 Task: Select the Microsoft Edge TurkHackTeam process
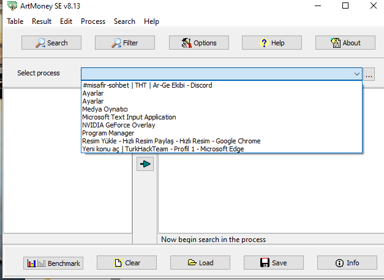click(x=222, y=149)
